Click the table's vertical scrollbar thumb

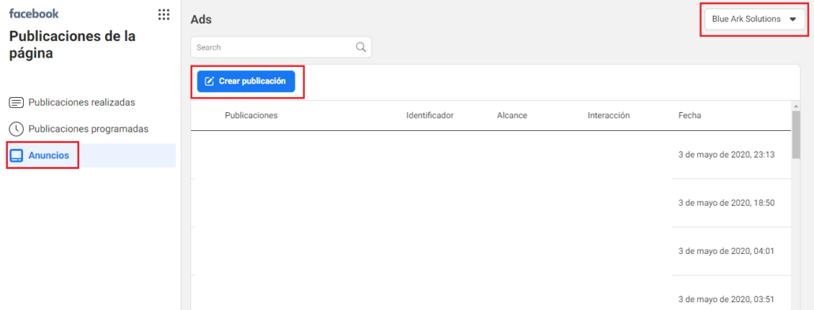click(796, 135)
